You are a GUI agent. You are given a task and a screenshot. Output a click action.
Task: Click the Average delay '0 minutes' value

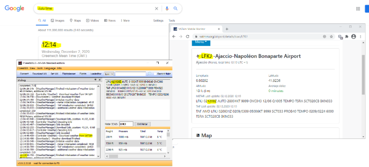click(x=276, y=91)
